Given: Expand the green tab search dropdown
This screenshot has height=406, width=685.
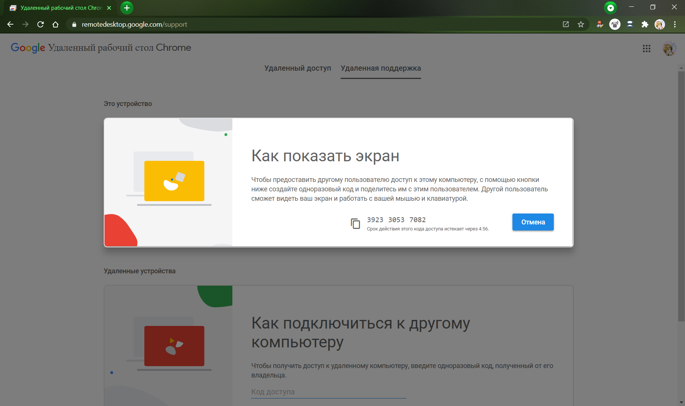Looking at the screenshot, I should 611,8.
